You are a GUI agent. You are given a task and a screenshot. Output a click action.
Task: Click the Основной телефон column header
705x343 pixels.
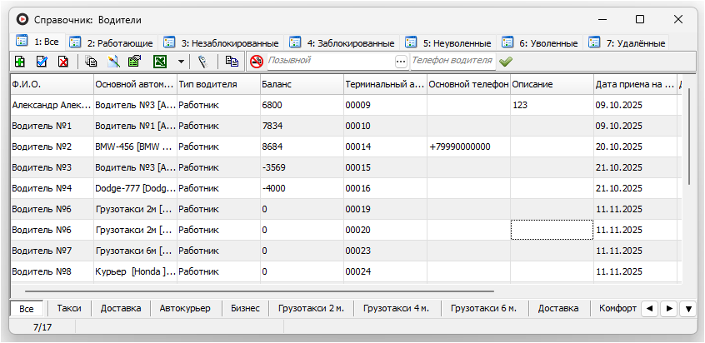468,84
